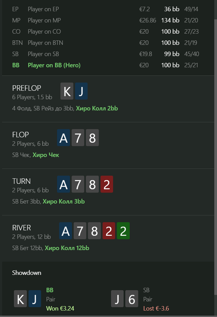Click the 8 card on the river board

pos(94,231)
